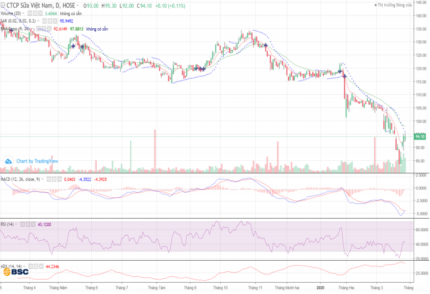Open the Chart by TradingView link
This screenshot has width=430, height=294.
pyautogui.click(x=37, y=161)
